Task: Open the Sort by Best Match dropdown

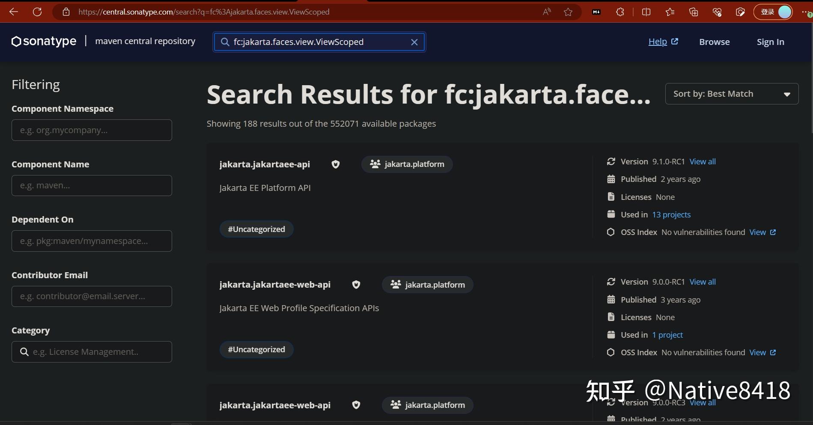Action: pyautogui.click(x=731, y=93)
